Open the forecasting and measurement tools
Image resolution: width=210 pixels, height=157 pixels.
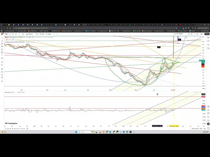coord(2,49)
